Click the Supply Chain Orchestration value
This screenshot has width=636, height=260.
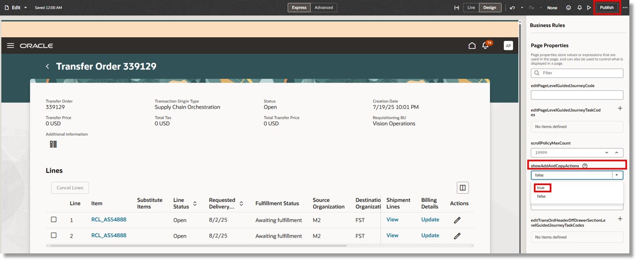(187, 107)
